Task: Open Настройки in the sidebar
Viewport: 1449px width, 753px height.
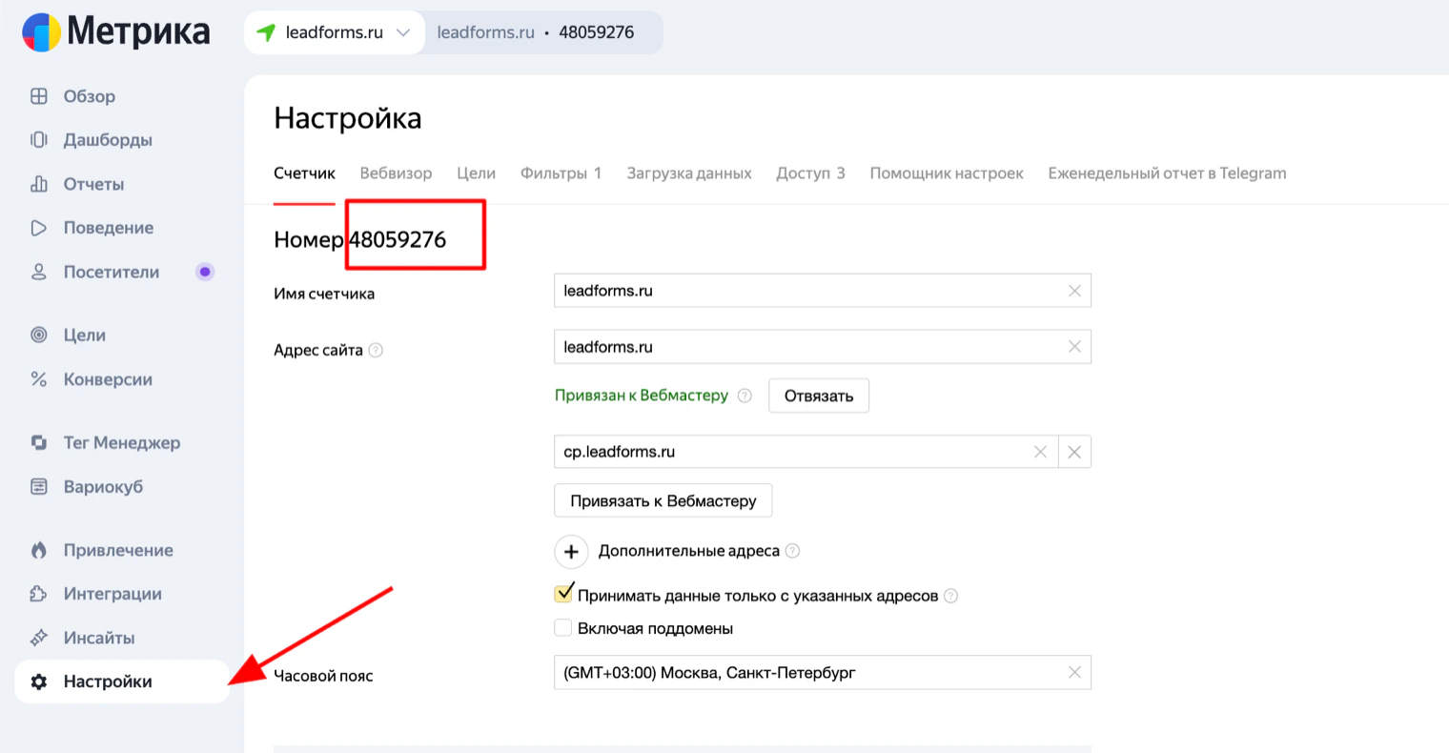Action: click(x=122, y=682)
